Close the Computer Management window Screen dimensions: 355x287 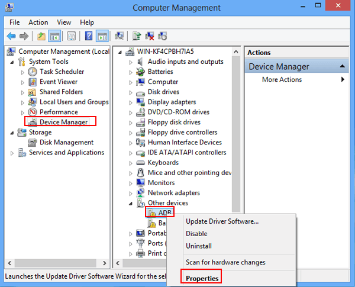(338, 5)
